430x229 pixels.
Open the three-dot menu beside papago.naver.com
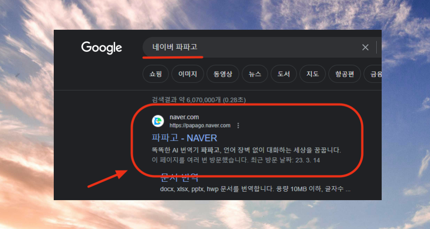(238, 126)
